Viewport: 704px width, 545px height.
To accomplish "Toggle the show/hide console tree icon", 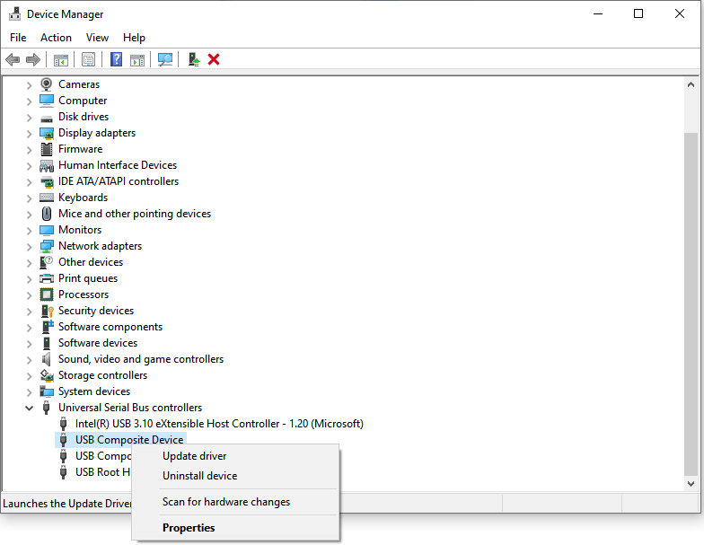I will pos(61,59).
